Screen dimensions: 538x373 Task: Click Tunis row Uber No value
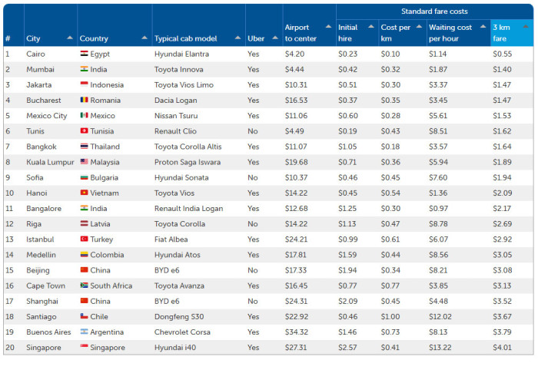click(253, 131)
